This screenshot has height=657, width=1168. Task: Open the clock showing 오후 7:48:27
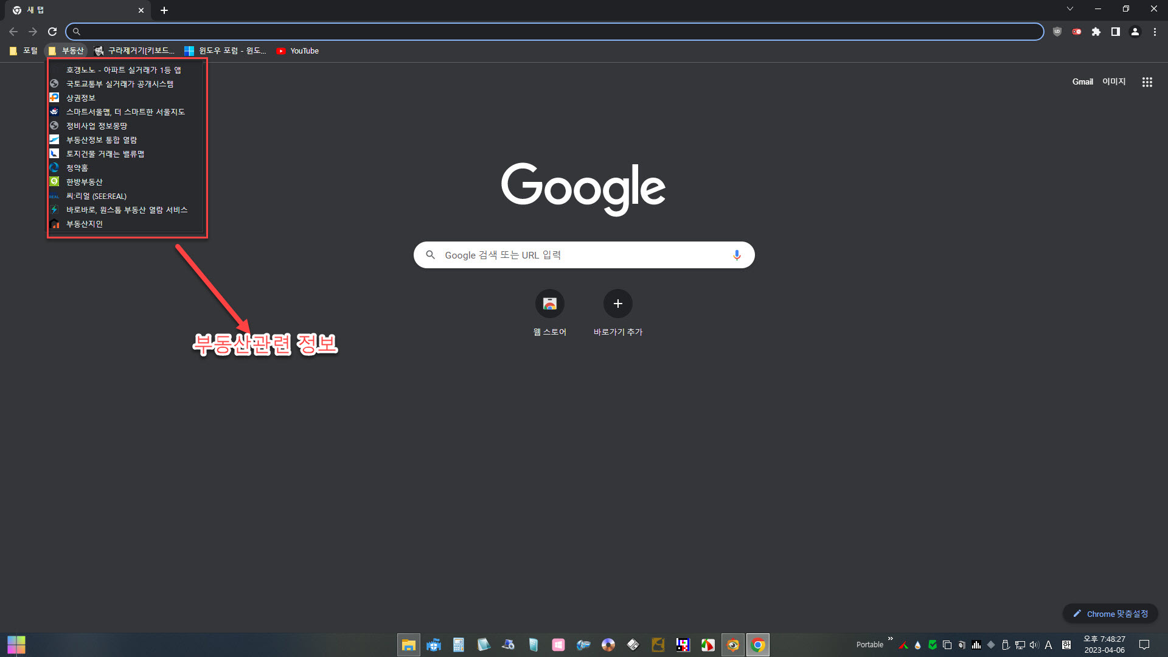click(1105, 645)
